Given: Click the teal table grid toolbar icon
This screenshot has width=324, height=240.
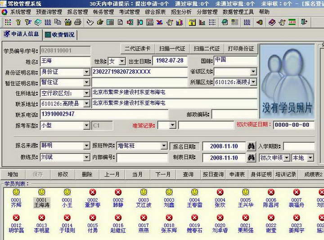Looking at the screenshot, I should [110, 22].
